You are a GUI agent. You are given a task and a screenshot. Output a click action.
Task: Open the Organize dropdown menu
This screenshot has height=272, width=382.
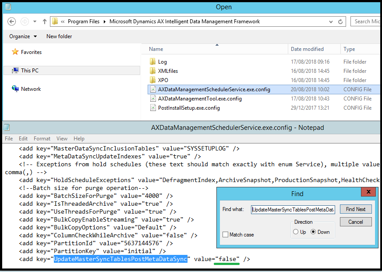pyautogui.click(x=23, y=36)
